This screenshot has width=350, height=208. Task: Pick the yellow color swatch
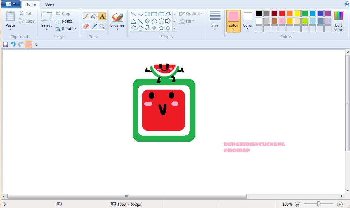tap(297, 14)
